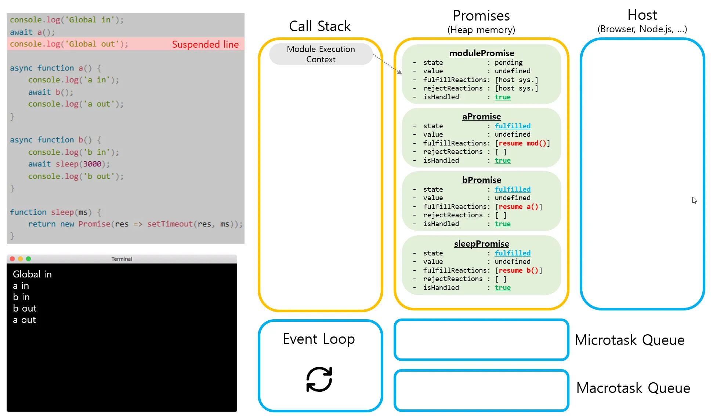Click the modulePromise heading
The width and height of the screenshot is (713, 416).
pos(481,53)
